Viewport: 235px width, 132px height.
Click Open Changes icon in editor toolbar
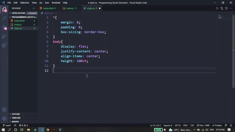[x=222, y=8]
